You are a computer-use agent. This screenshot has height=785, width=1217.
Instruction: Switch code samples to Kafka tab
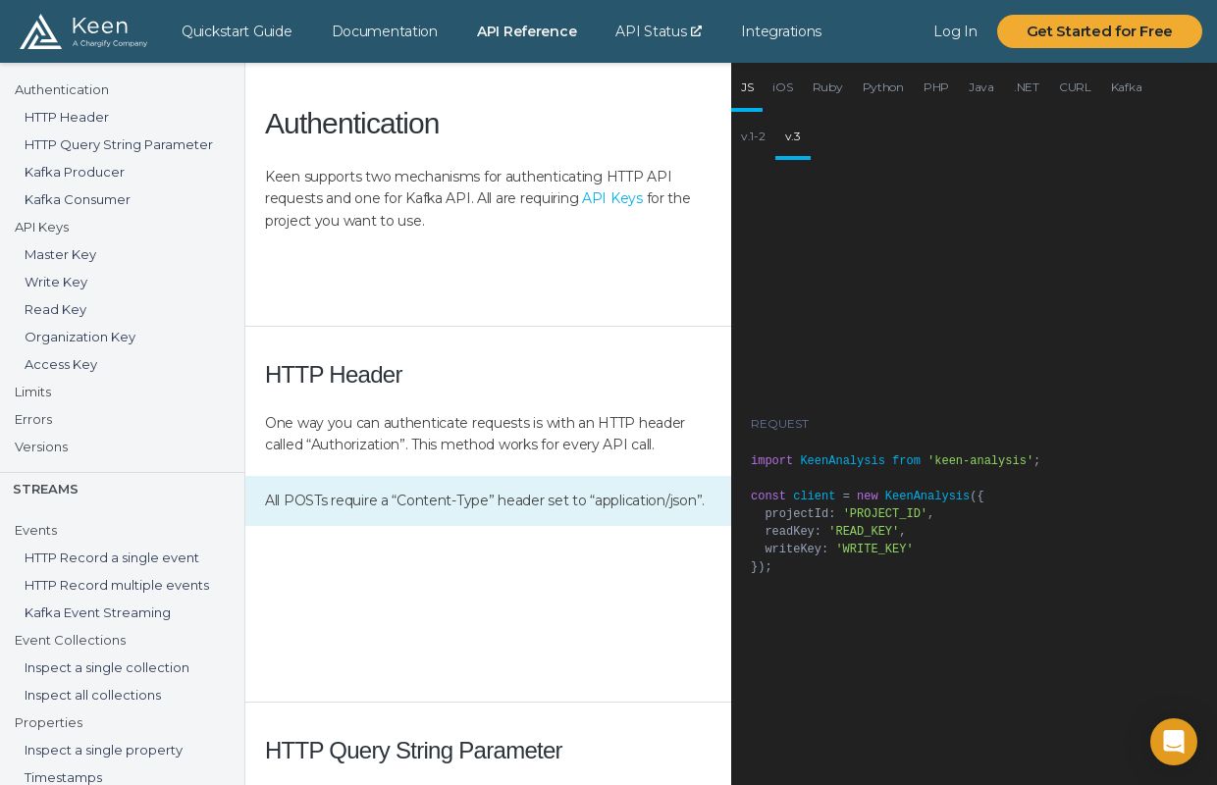coord(1127,87)
